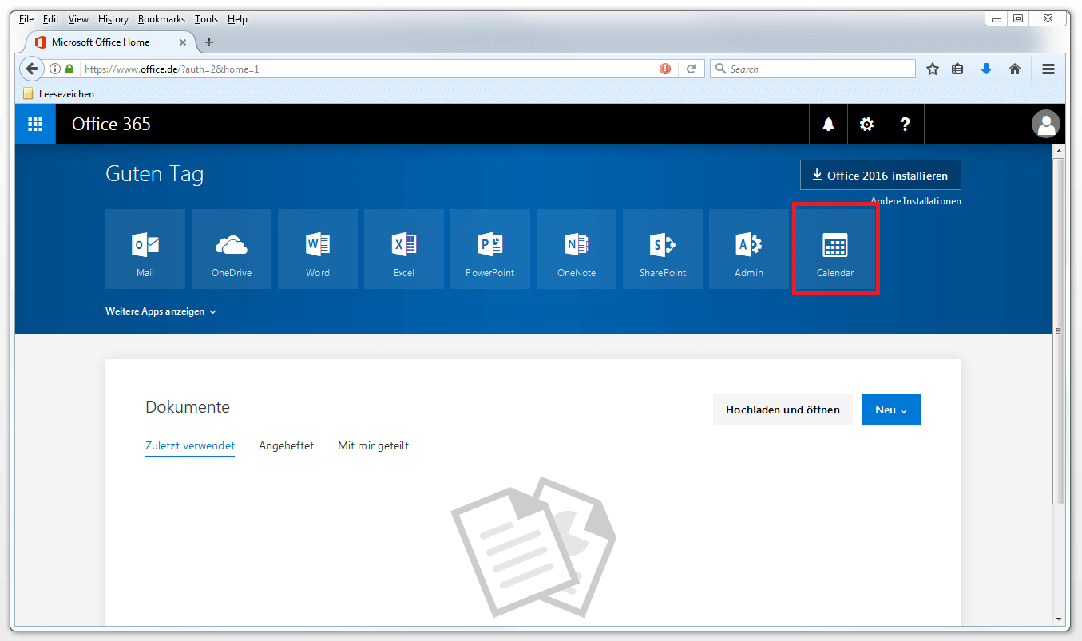Screen dimensions: 1082x641
Task: Open the Edit menu
Action: [51, 19]
